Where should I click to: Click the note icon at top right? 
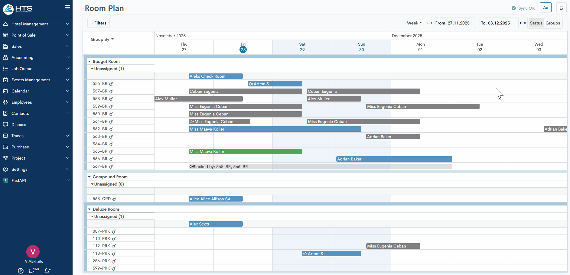tap(562, 8)
